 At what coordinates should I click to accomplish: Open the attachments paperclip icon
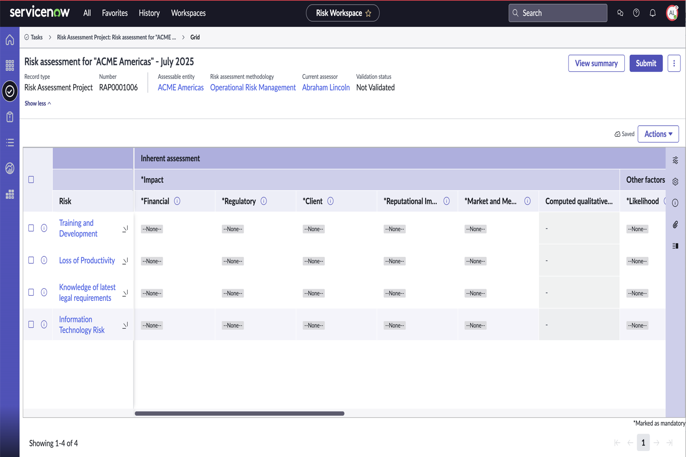pos(675,224)
